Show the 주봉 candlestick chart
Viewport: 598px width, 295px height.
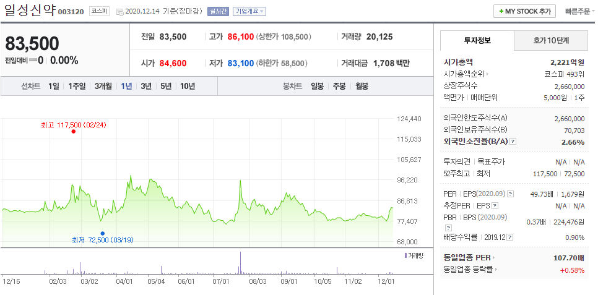pyautogui.click(x=339, y=86)
